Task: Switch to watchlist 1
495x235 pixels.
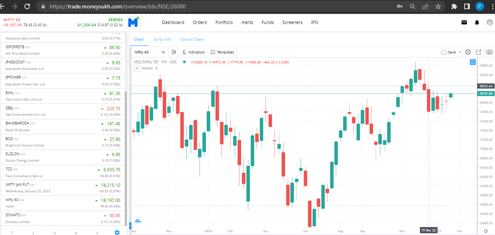Action: tap(12, 233)
